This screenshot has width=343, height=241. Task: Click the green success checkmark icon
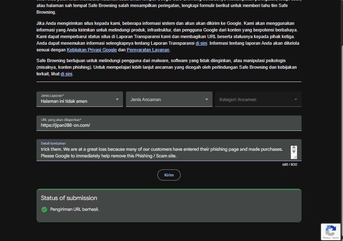pos(44,210)
